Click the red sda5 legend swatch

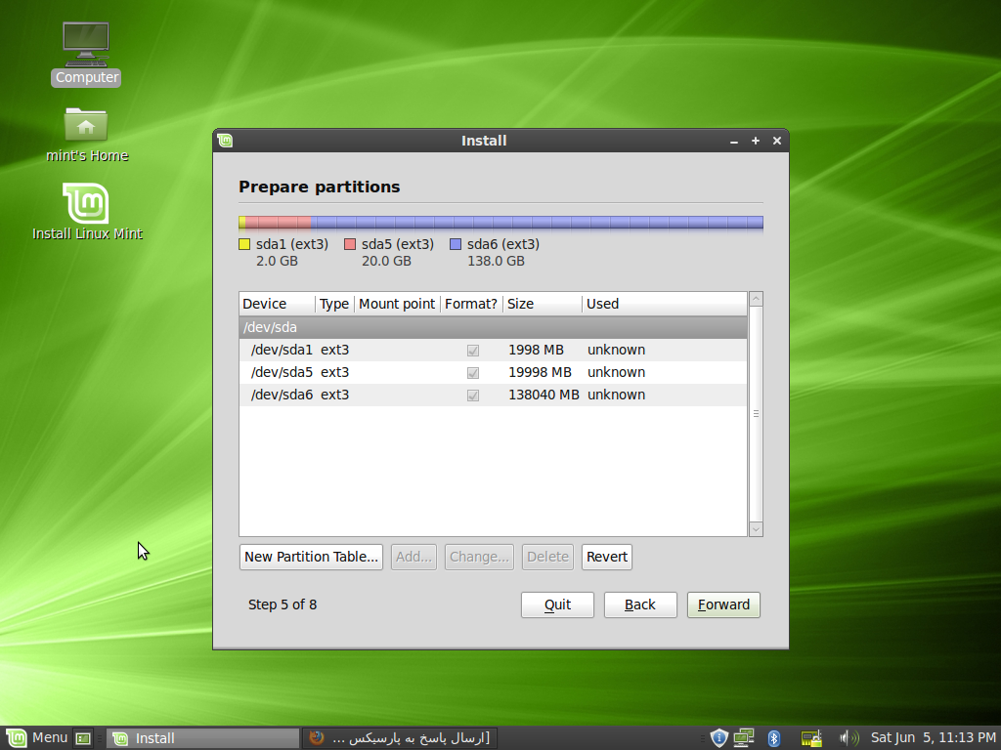point(350,244)
